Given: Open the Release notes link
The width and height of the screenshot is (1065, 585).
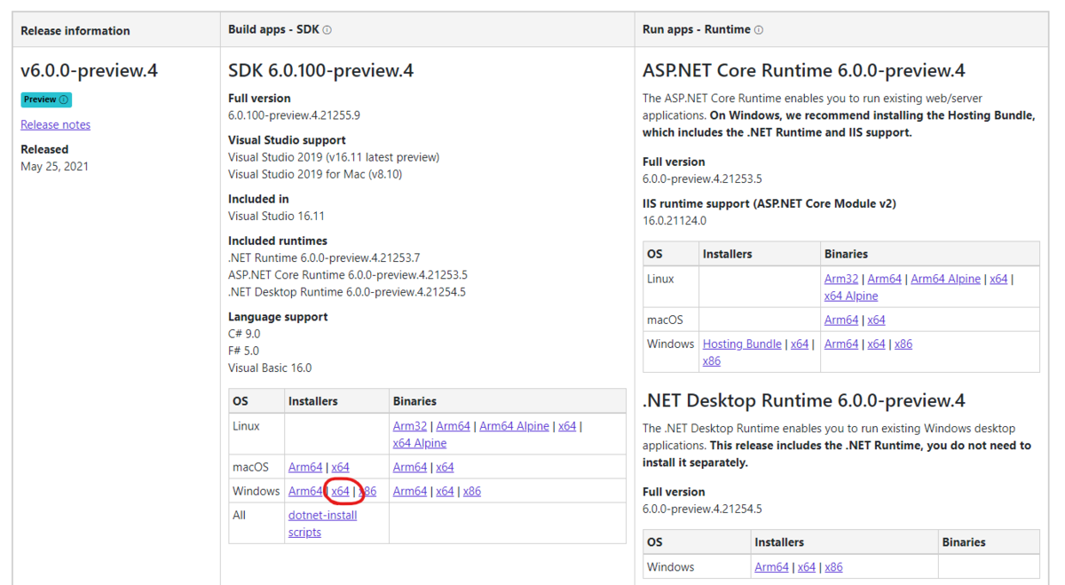Looking at the screenshot, I should click(55, 125).
